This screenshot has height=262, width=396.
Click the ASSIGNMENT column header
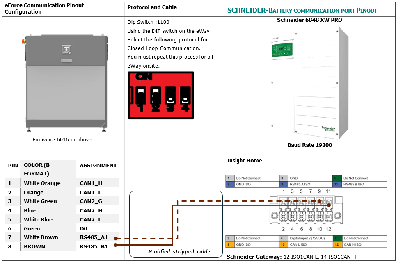click(x=98, y=166)
